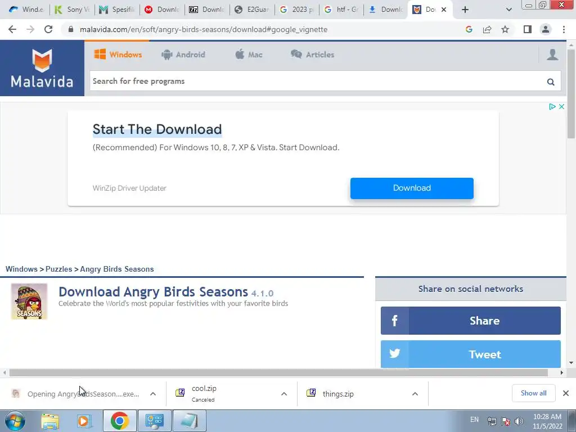Switch to the Sony tab
The height and width of the screenshot is (432, 576).
coord(73,10)
